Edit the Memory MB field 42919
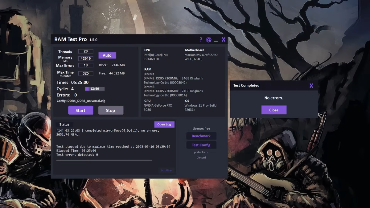This screenshot has width=370, height=208. tap(86, 59)
